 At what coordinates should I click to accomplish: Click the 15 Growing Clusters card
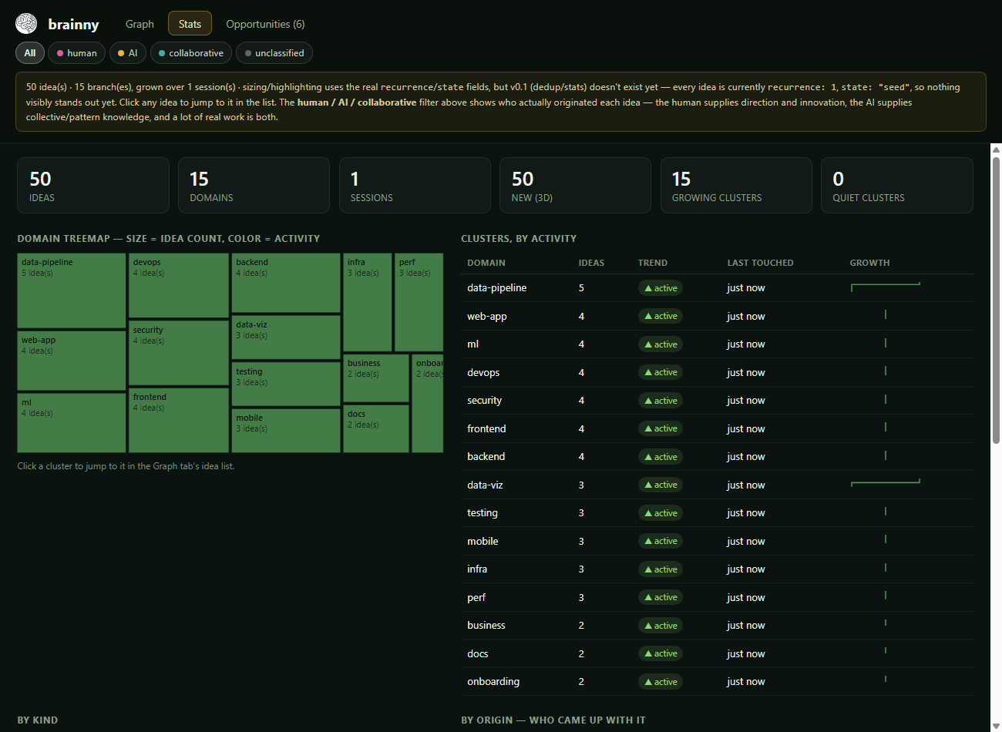coord(736,185)
